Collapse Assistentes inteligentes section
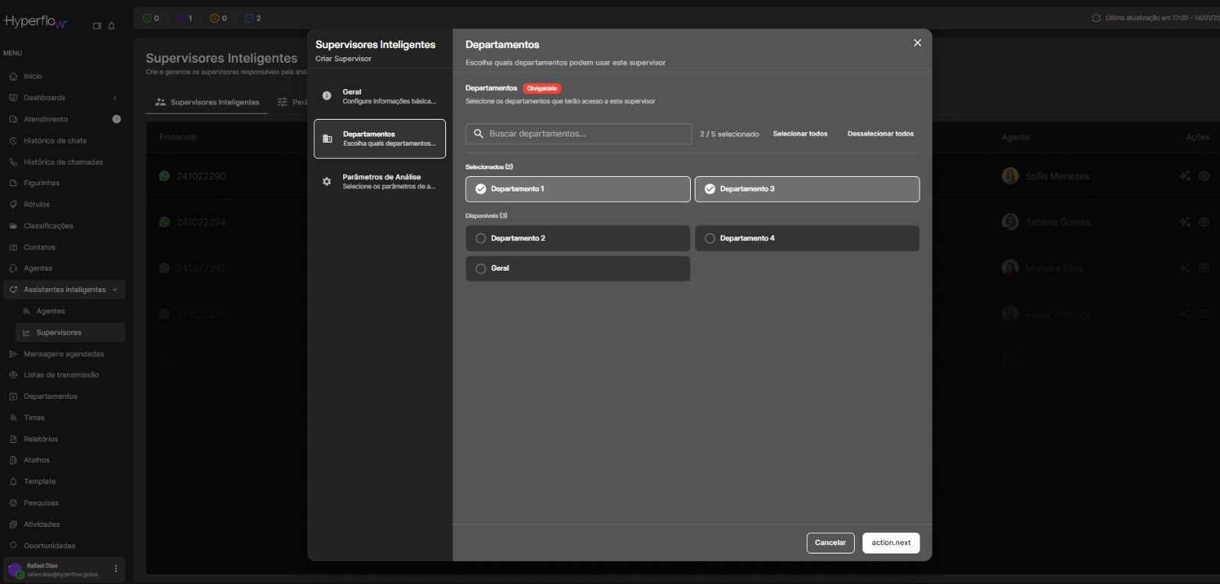Screen dimensions: 1220x584 click(114, 290)
